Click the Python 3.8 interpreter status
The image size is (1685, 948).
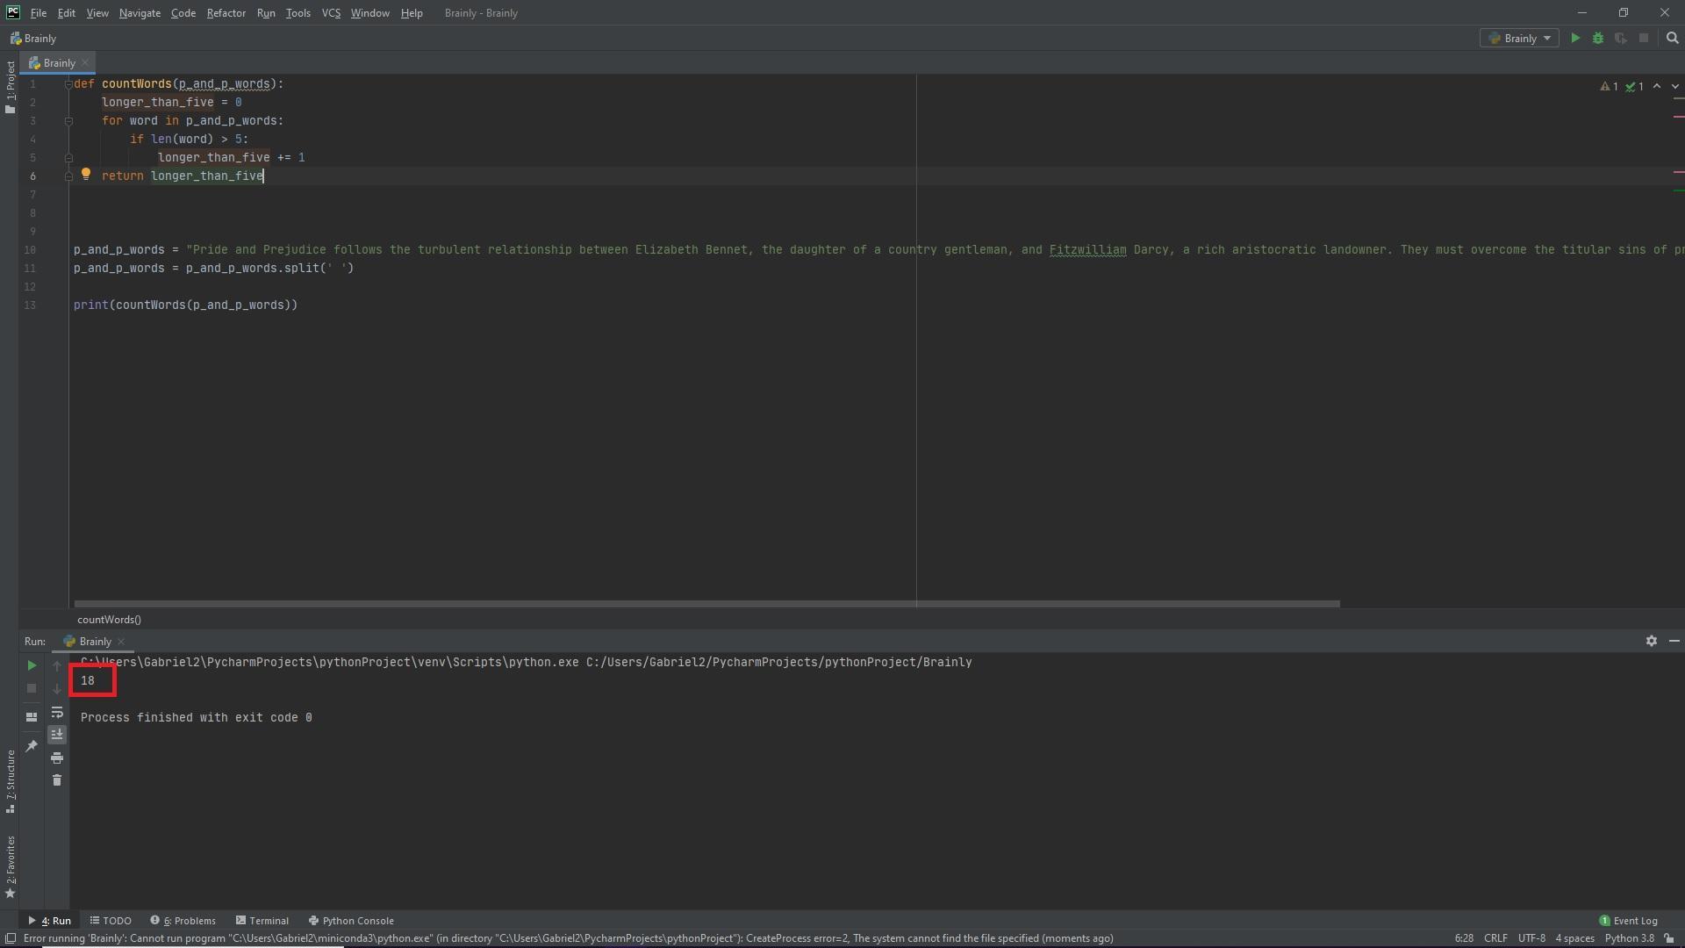(1629, 938)
